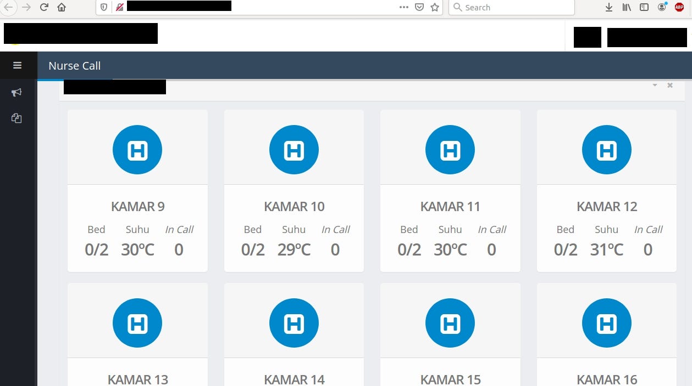Click the In Call value in KAMAR 11

(491, 250)
